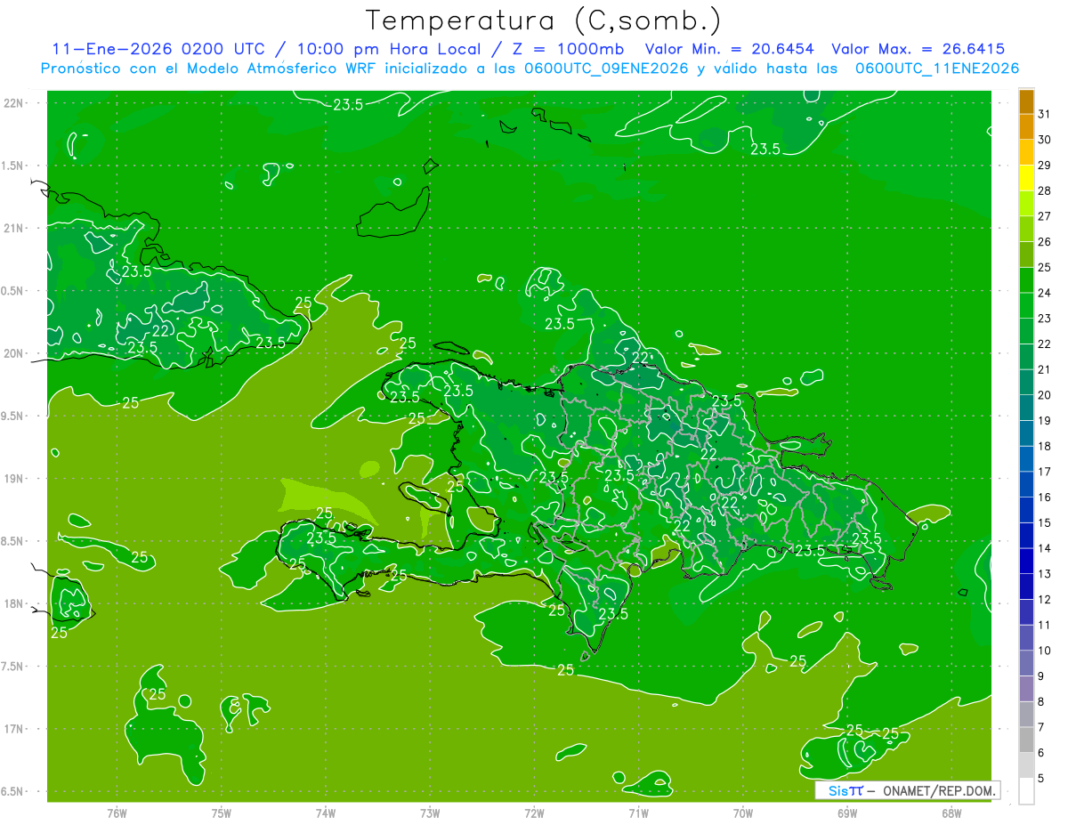
Task: Pick the lime swatch between 27 and 28
Action: [1026, 204]
